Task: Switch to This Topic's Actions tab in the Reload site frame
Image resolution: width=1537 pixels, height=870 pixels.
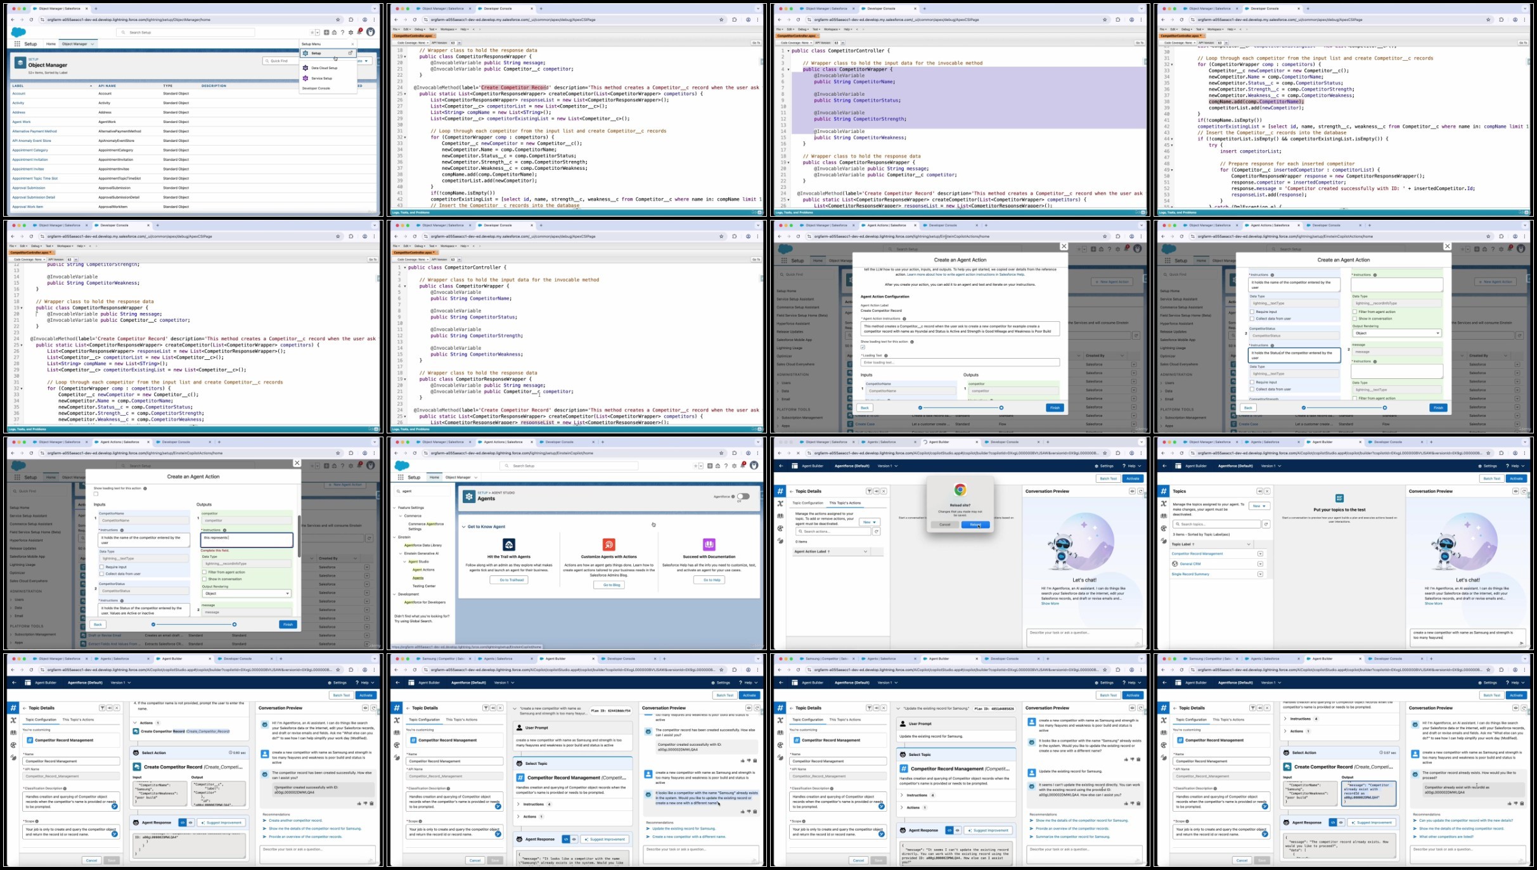Action: pyautogui.click(x=846, y=503)
